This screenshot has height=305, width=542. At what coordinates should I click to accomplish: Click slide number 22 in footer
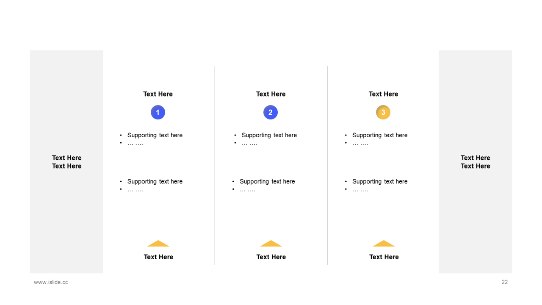point(505,282)
